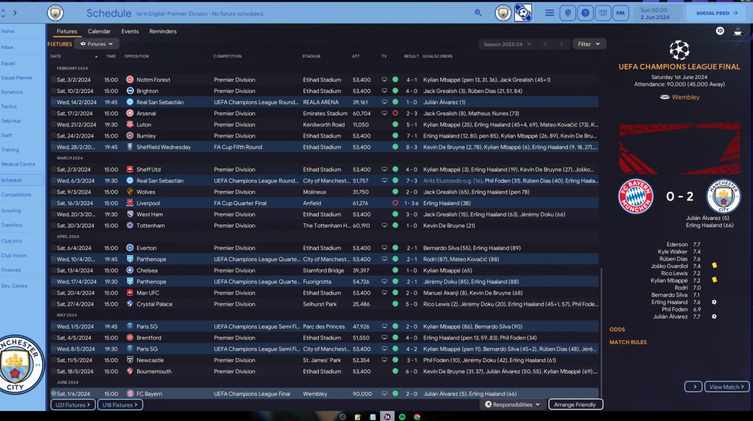Toggle the marker on Luton fixture row

(54, 125)
